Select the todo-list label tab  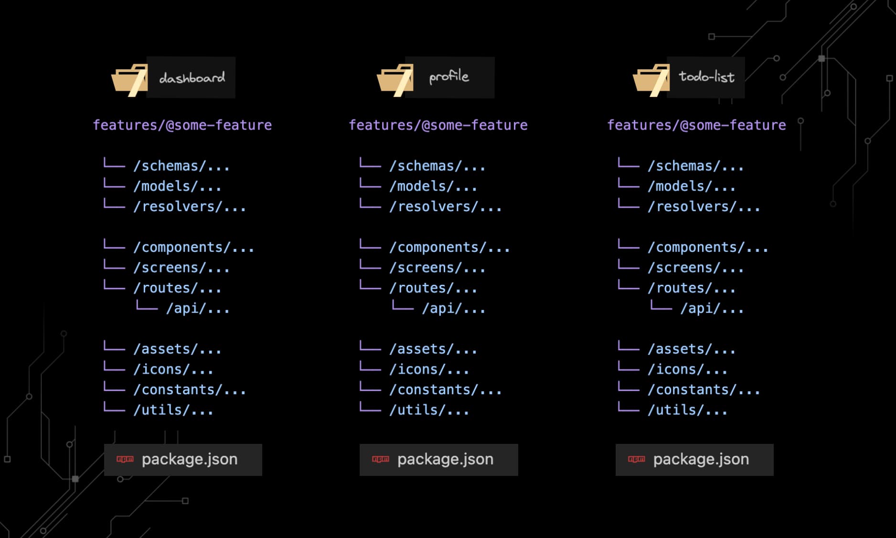(x=706, y=77)
